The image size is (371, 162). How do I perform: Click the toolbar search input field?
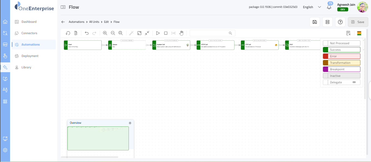[x=209, y=33]
